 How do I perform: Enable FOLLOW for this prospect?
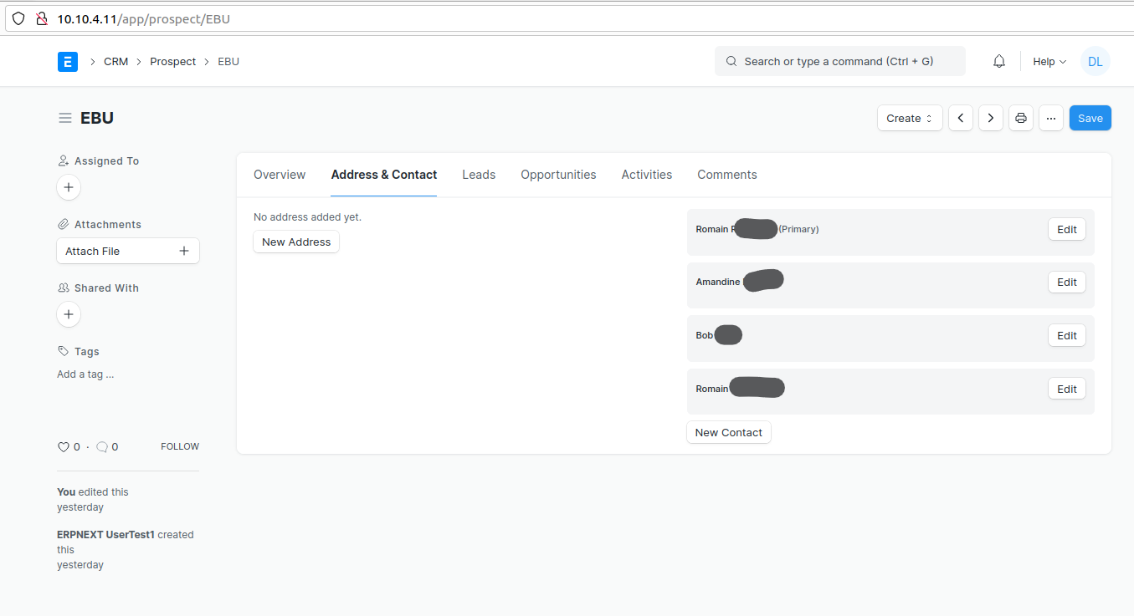click(179, 446)
